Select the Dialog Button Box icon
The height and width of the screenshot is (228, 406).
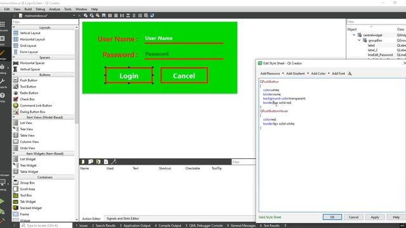(x=15, y=111)
